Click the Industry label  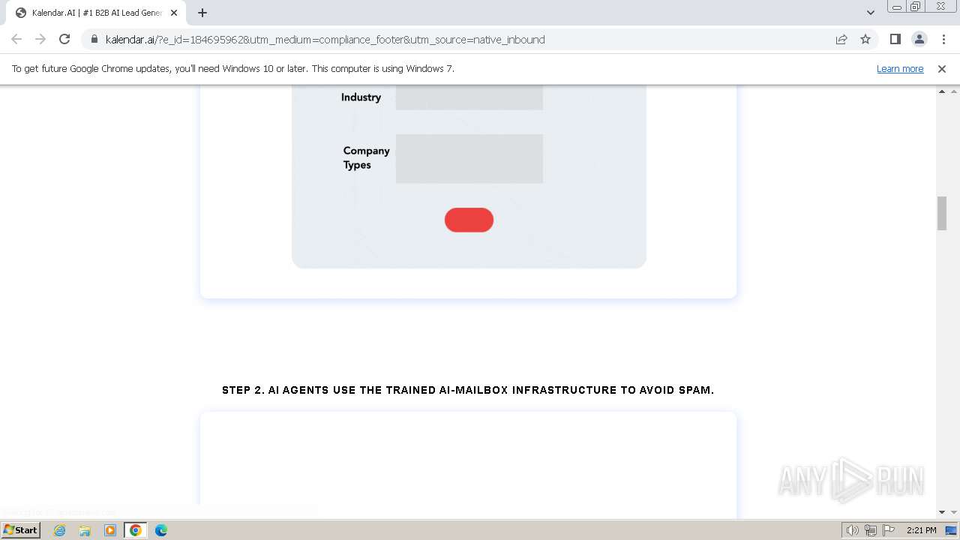[x=361, y=97]
